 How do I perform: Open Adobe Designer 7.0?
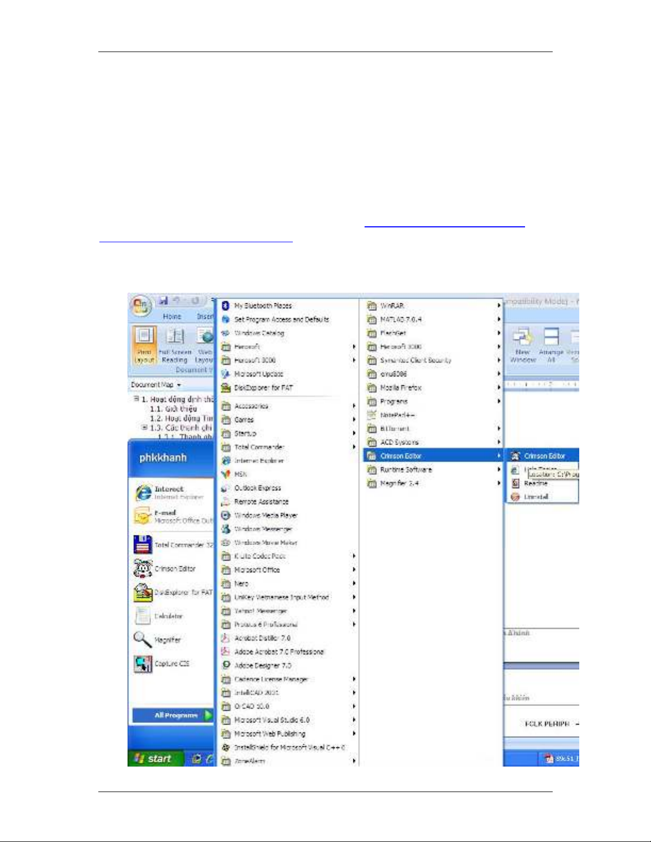[x=257, y=666]
